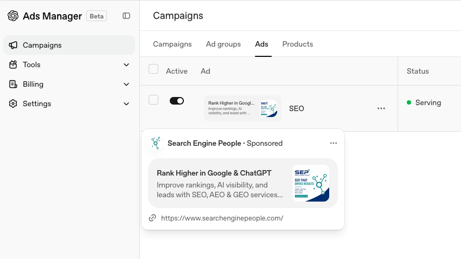Image resolution: width=461 pixels, height=259 pixels.
Task: Click the 'Search Engine People' advertiser name
Action: pos(204,143)
